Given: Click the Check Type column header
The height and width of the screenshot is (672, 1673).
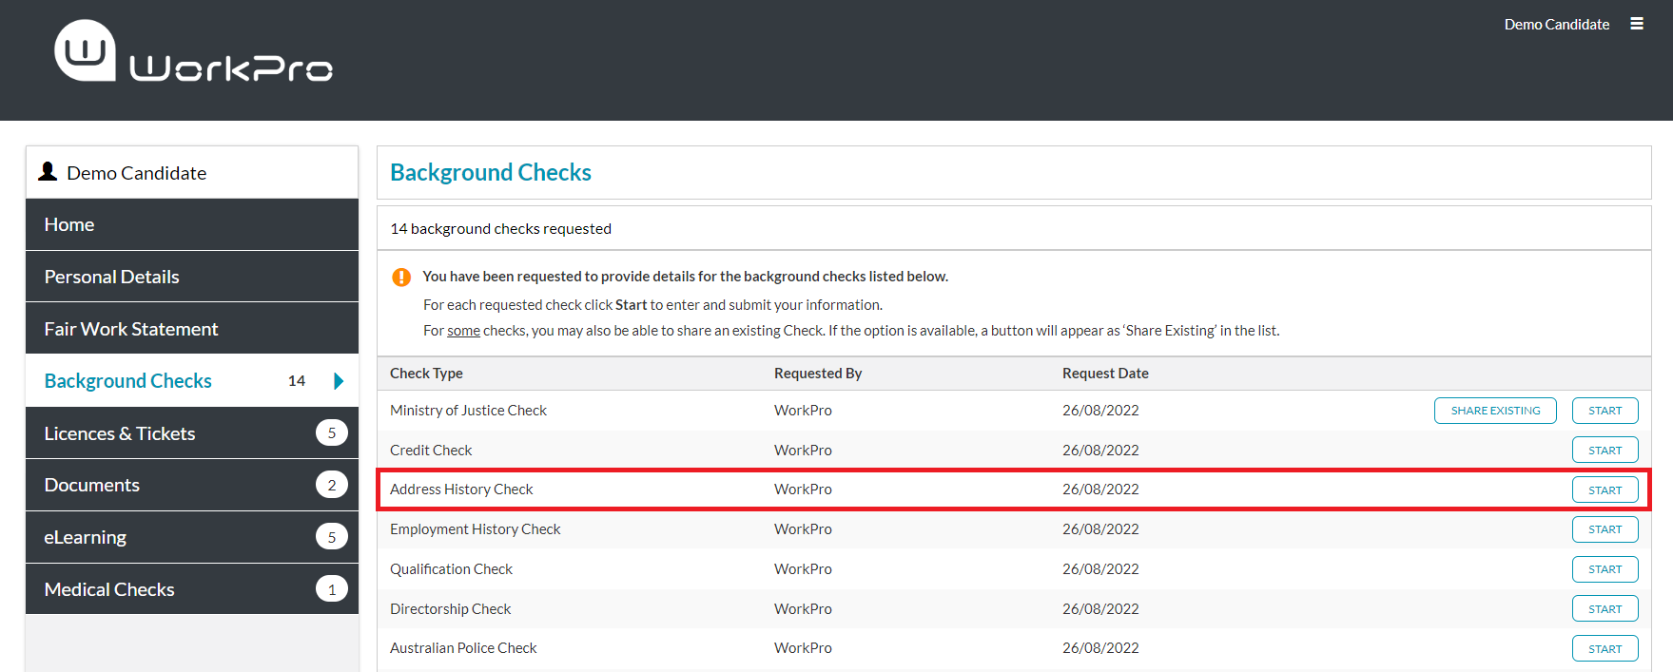Looking at the screenshot, I should pos(426,374).
